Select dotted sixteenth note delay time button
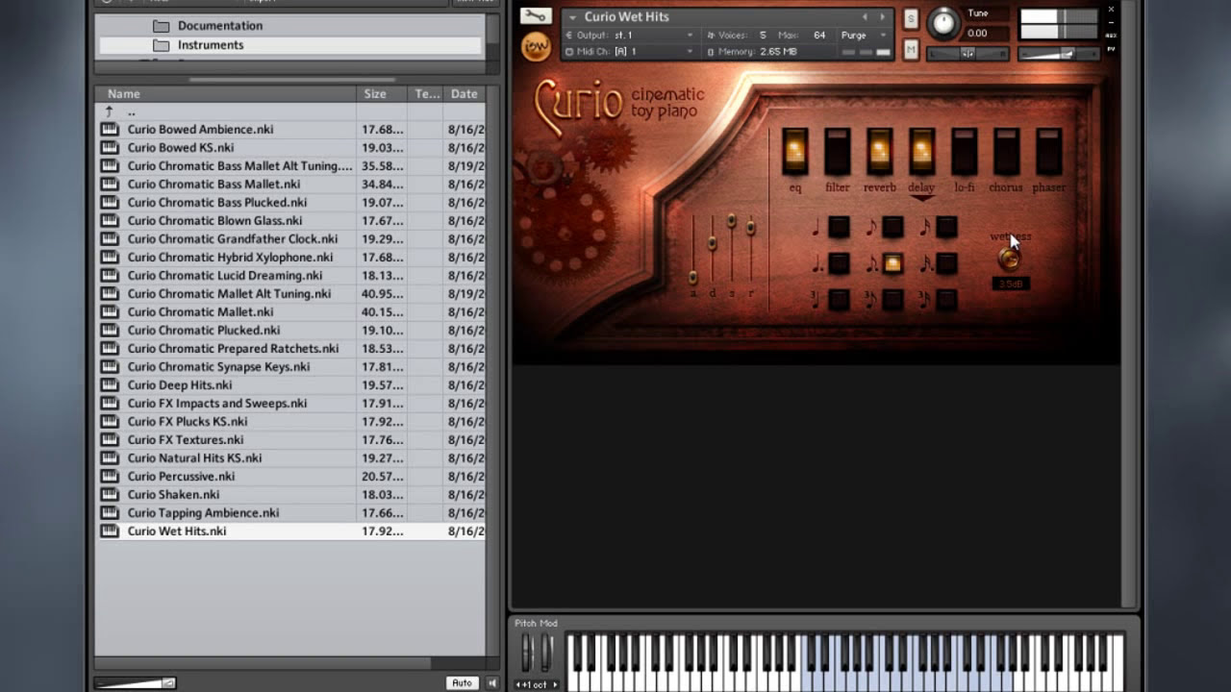1231x692 pixels. tap(946, 263)
